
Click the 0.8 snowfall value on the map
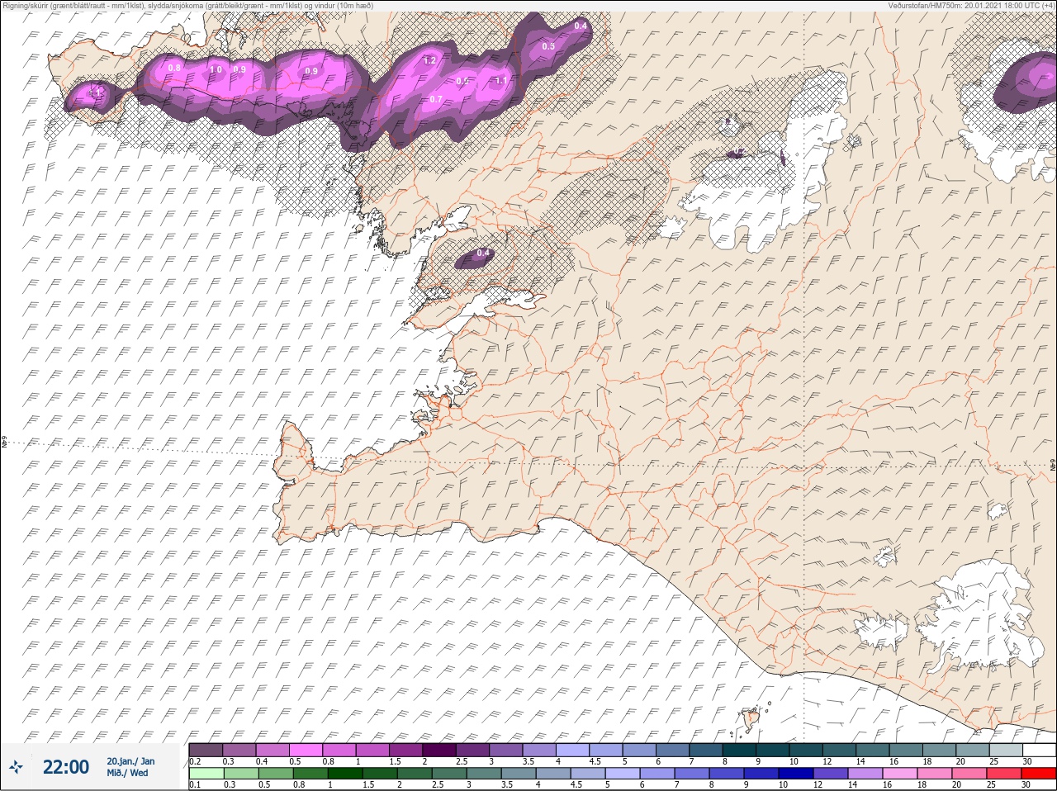[x=174, y=68]
